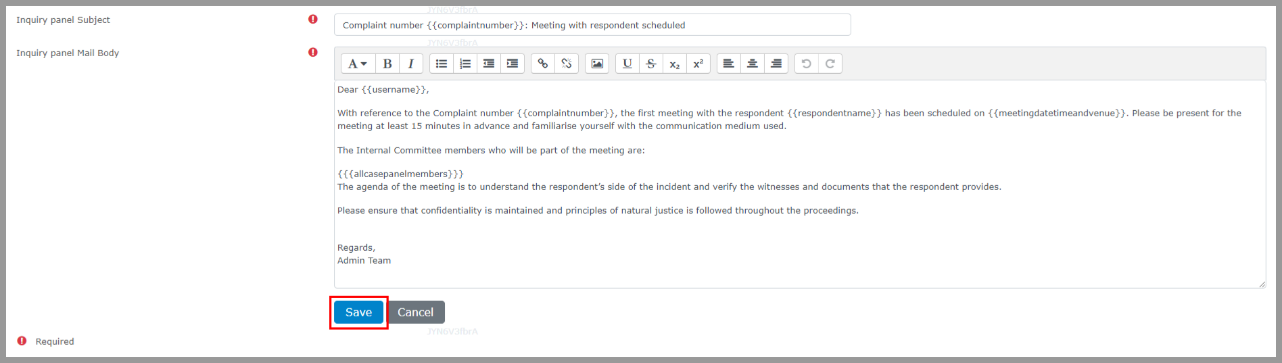
Task: Indent the selected text
Action: 513,64
